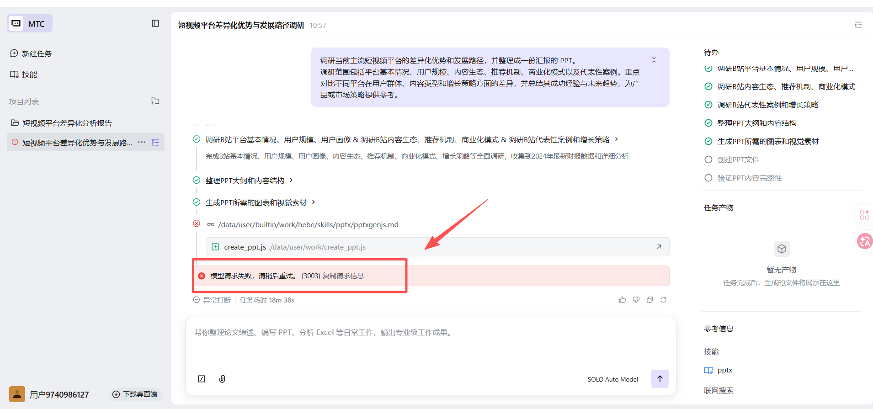873x409 pixels.
Task: Click the task list icon on selected task row
Action: (x=155, y=143)
